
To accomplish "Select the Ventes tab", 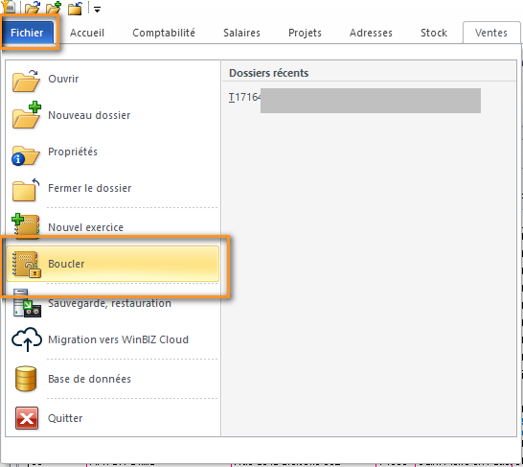I will click(x=491, y=33).
